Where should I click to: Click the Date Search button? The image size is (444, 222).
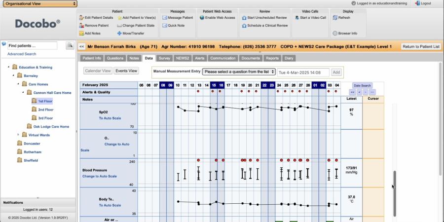click(362, 85)
